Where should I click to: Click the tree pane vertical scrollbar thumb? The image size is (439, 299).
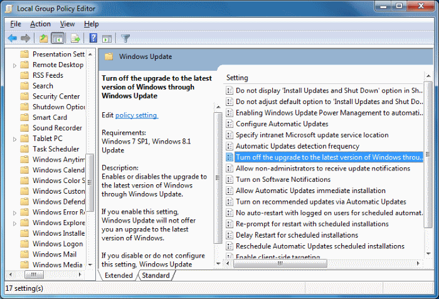tap(90, 182)
